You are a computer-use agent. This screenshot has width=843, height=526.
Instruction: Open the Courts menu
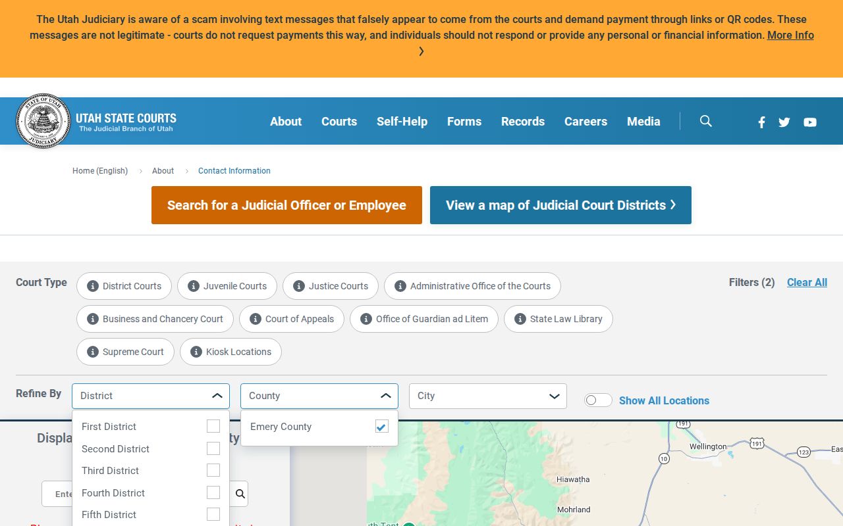pos(339,122)
